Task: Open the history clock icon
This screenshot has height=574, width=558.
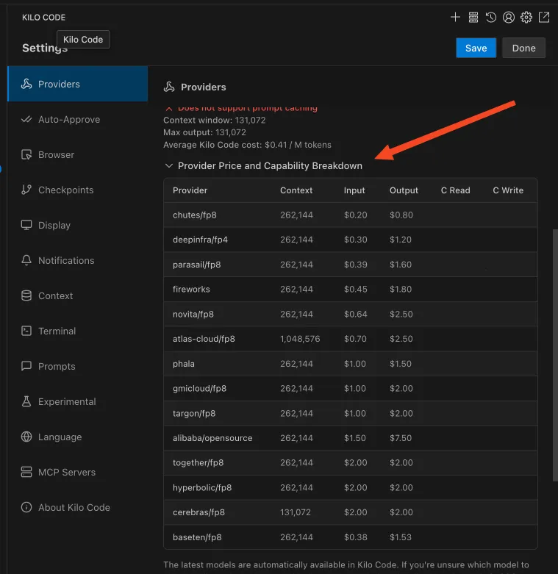Action: 491,17
